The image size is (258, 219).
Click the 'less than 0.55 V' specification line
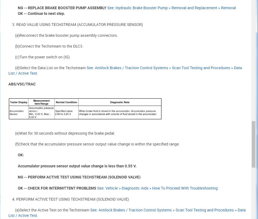77,166
